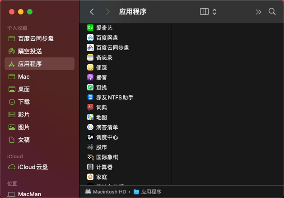This screenshot has height=198, width=284.
Task: Select the 家庭 file name
Action: (102, 177)
